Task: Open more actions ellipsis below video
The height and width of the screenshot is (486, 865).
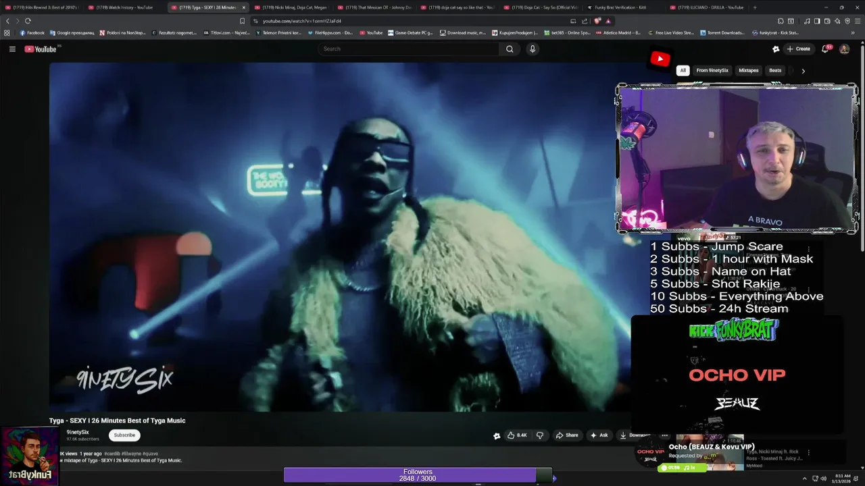Action: (664, 435)
